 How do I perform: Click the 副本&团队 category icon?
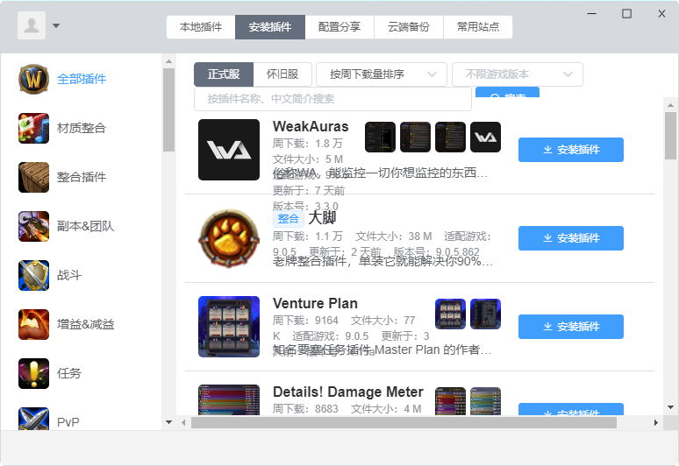coord(33,226)
